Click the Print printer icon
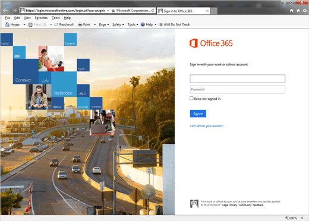This screenshot has height=221, width=309. pyautogui.click(x=80, y=24)
